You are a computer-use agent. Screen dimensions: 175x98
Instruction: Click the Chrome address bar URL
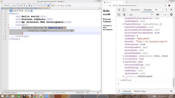127,5
